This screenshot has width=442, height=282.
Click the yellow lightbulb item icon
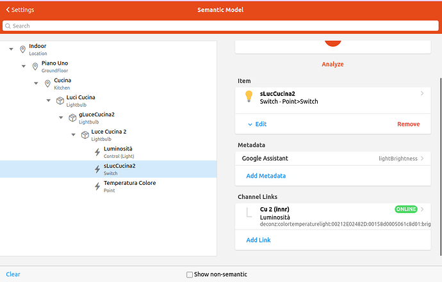pos(249,97)
